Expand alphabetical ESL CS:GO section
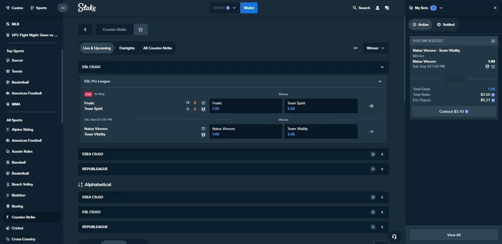Viewport: 502px width, 244px height. [x=233, y=212]
